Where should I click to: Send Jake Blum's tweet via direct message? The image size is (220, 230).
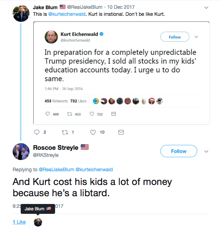(x=121, y=132)
